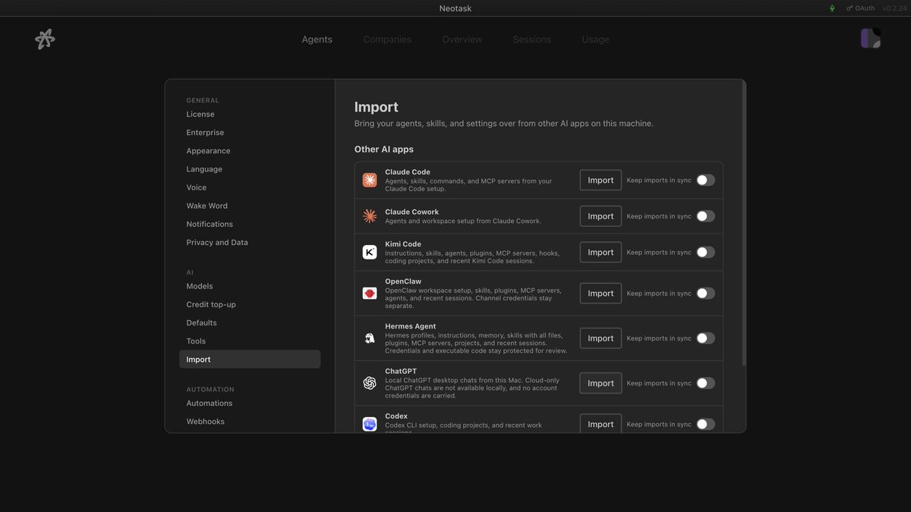Image resolution: width=911 pixels, height=512 pixels.
Task: Click the Claude Cowork app icon
Action: click(370, 216)
